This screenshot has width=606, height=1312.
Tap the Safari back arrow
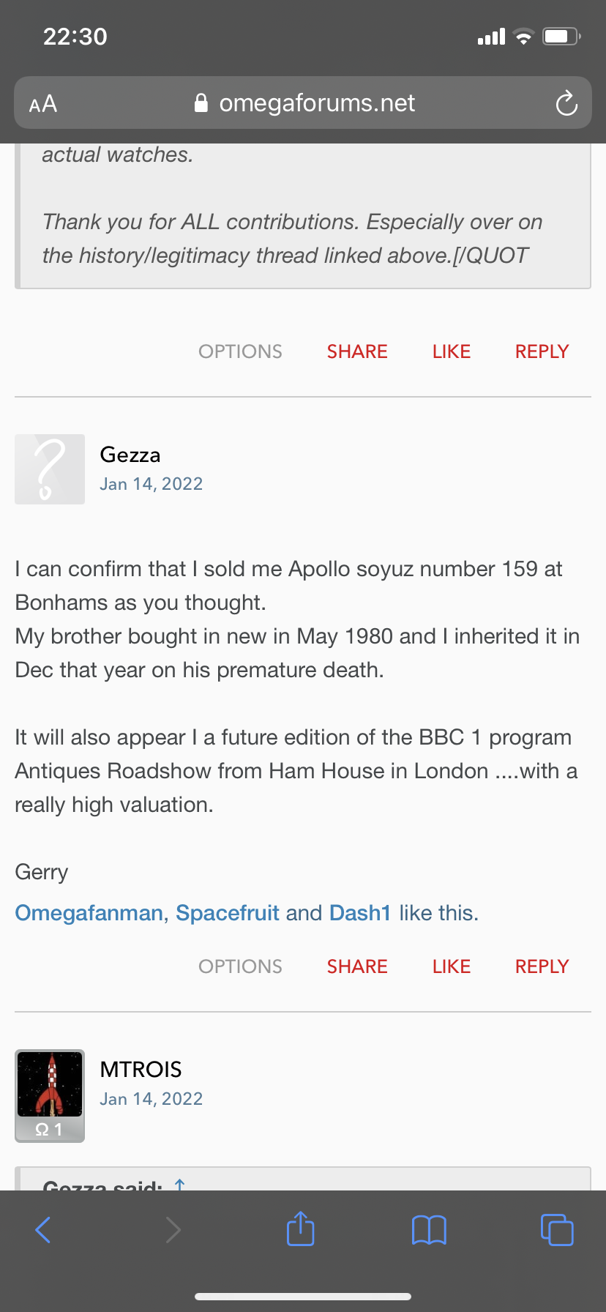click(x=43, y=1229)
